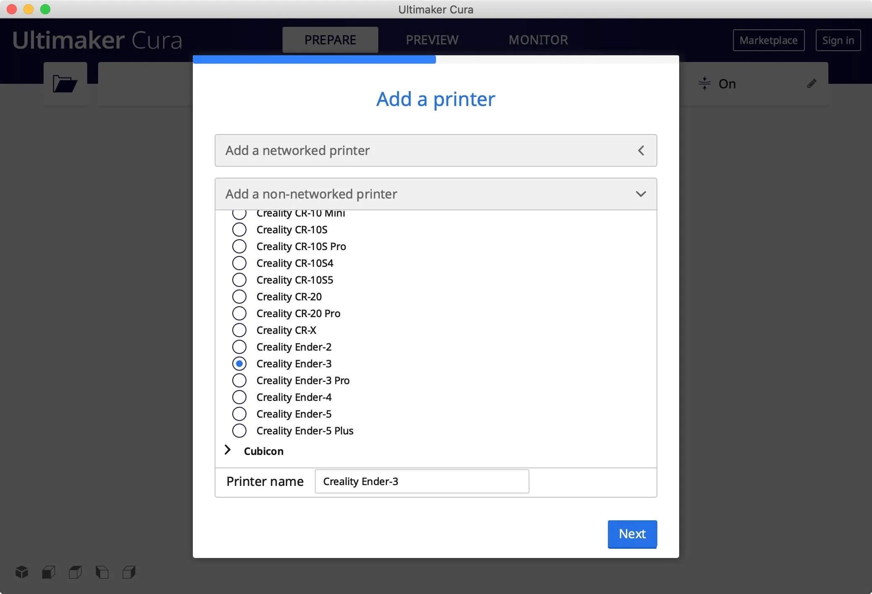Switch to 3D perspective view cube
872x594 pixels.
point(22,572)
